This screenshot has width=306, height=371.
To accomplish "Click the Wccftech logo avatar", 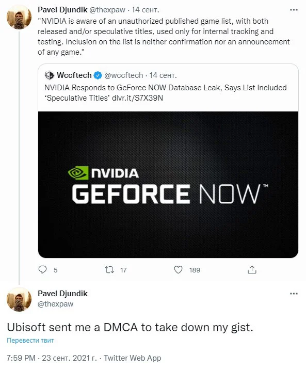I will 49,75.
